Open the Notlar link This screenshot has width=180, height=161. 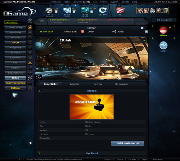(x=67, y=2)
